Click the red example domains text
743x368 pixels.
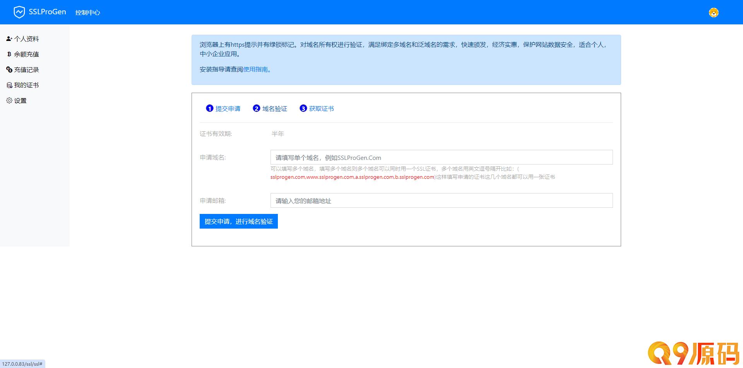pos(353,177)
